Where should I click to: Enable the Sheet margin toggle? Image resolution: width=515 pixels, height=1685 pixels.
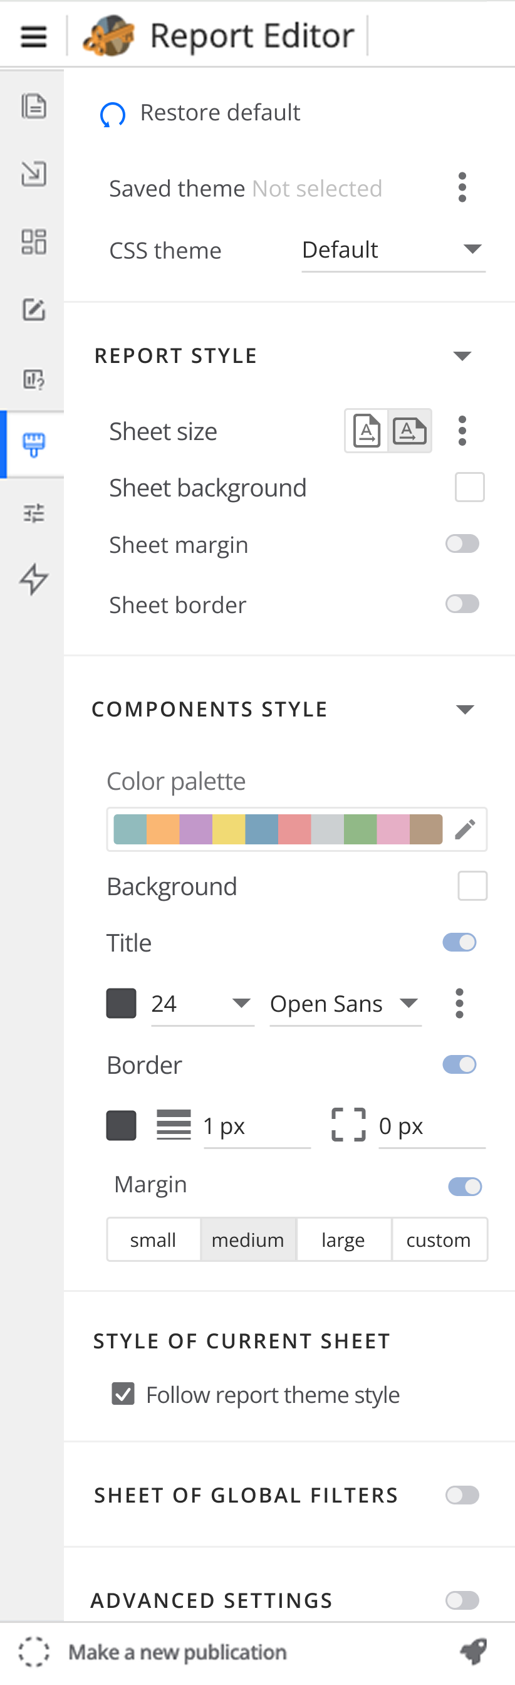pyautogui.click(x=462, y=543)
